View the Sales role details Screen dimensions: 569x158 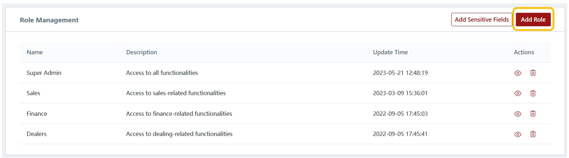click(x=518, y=93)
